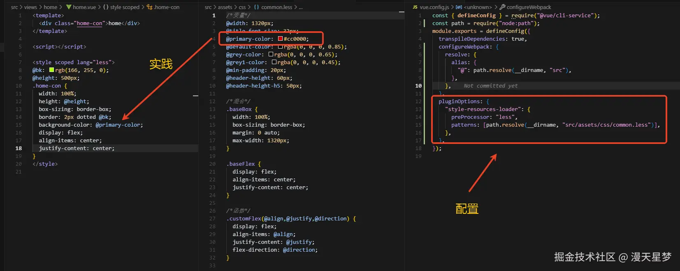Open the rgba(0, 0, 0, 0.85) color swatch
Screen dimensions: 680x271
point(280,46)
